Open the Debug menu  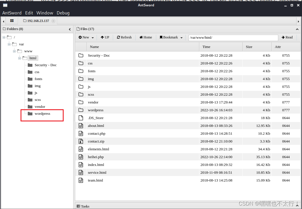[x=63, y=13]
